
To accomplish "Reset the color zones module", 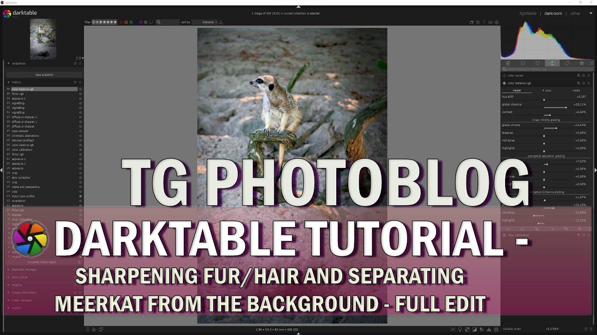I will click(x=583, y=75).
